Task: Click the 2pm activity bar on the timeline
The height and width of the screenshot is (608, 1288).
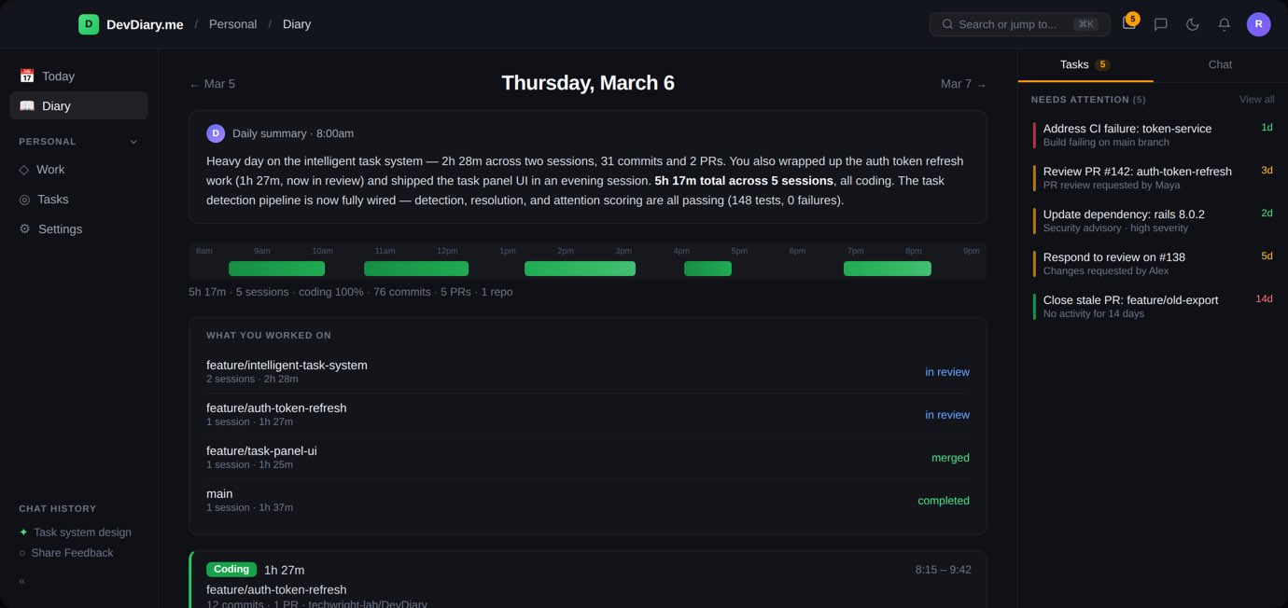Action: tap(579, 268)
